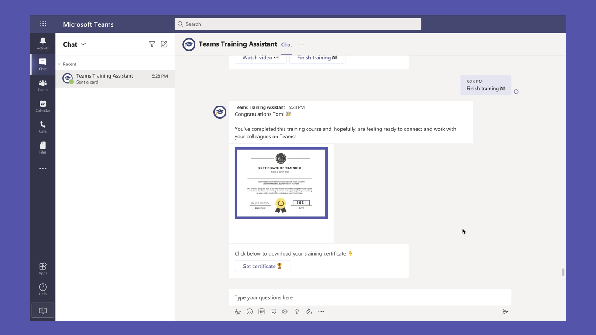Focus the 'Type your questions here' box

point(370,297)
